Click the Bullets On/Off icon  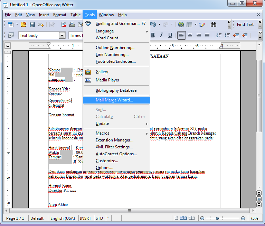coord(227,35)
